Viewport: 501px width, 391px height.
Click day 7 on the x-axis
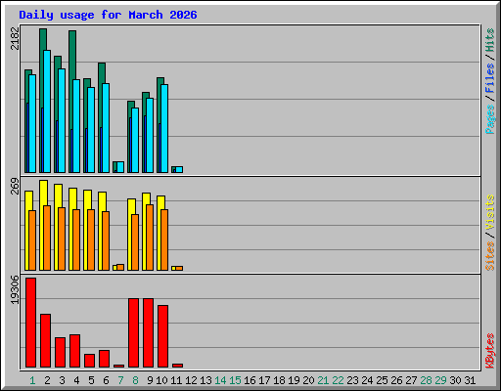(120, 380)
